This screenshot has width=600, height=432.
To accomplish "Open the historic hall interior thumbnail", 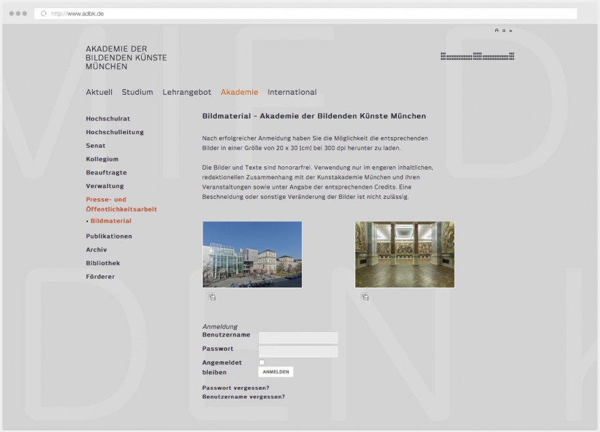I will [x=405, y=254].
